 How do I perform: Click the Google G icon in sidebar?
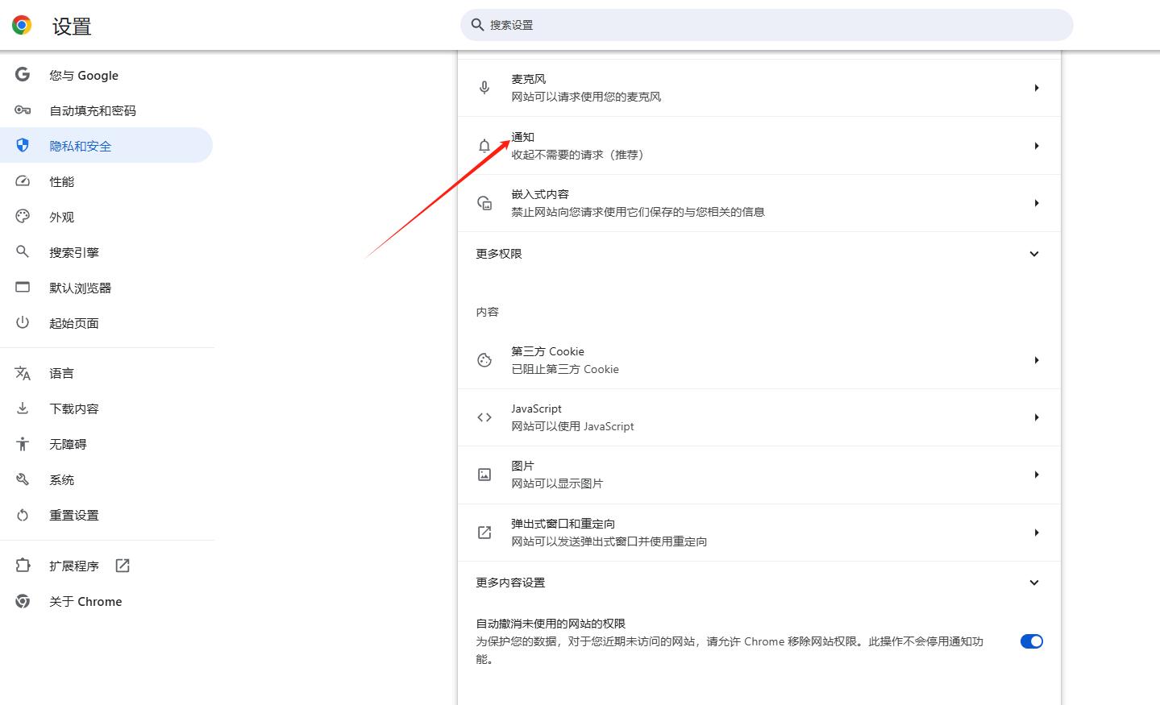tap(23, 75)
